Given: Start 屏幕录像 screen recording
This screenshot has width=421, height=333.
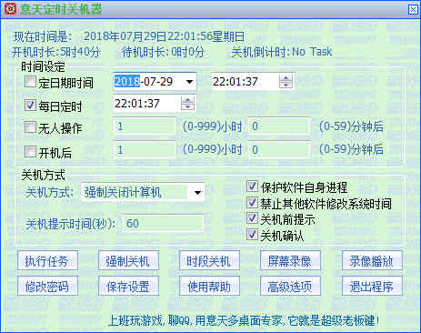Looking at the screenshot, I should pyautogui.click(x=290, y=261).
